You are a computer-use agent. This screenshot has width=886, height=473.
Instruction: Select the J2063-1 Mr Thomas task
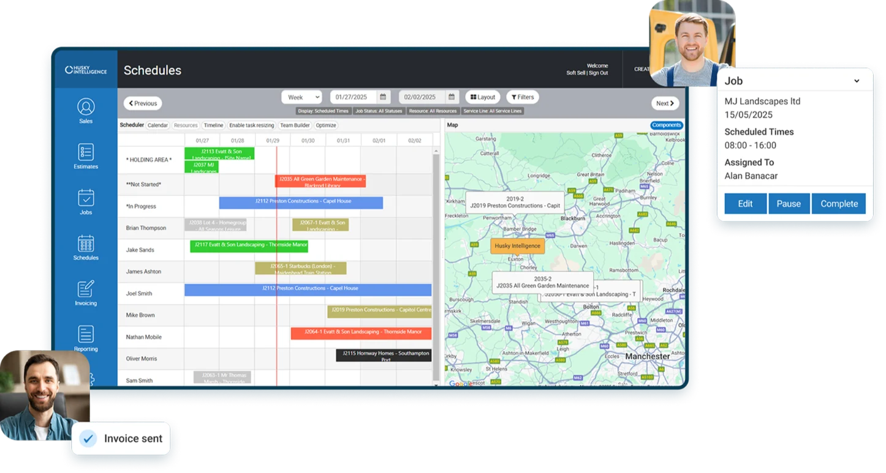point(222,377)
